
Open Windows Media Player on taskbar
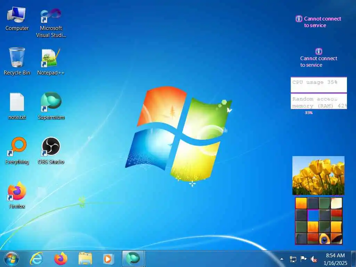click(108, 259)
